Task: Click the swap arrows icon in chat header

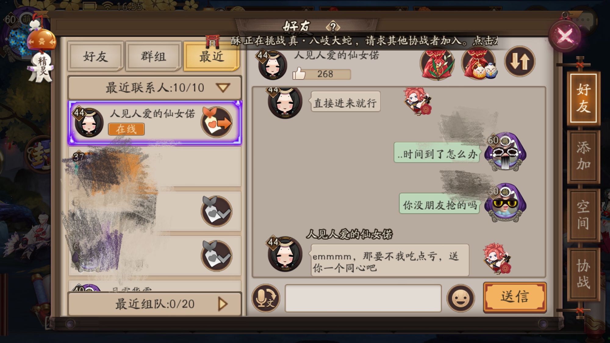Action: [x=519, y=62]
